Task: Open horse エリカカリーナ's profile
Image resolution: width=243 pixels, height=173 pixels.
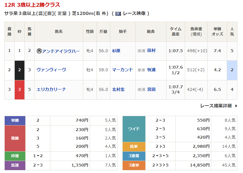Action: click(51, 89)
